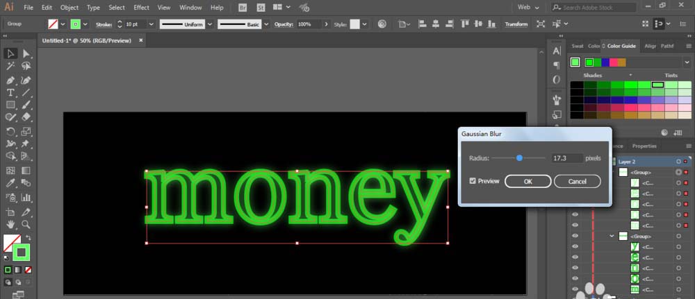Viewport: 695px width, 299px height.
Task: Select the Shape Builder tool
Action: click(10, 156)
